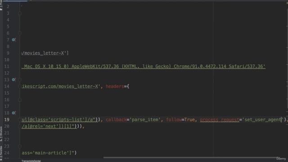
Task: Click the 'parse_item' string
Action: (x=145, y=120)
